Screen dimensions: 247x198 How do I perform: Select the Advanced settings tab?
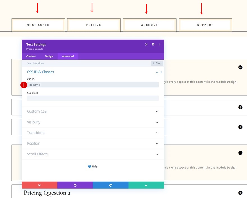coord(68,56)
